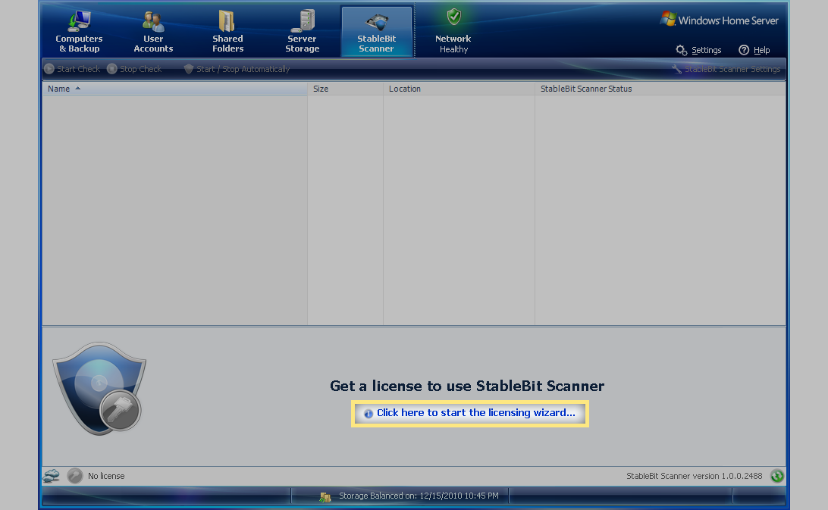Switch to the User Accounts tab
The width and height of the screenshot is (828, 510).
pyautogui.click(x=153, y=32)
